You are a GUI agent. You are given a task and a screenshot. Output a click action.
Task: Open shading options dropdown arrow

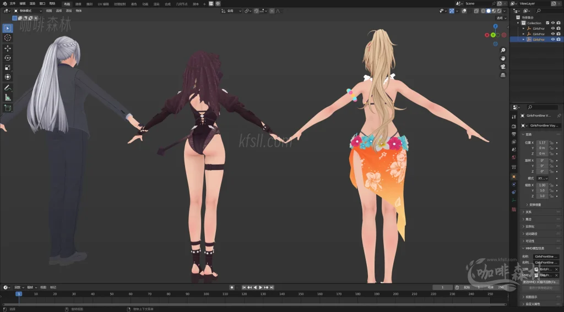[x=505, y=11]
